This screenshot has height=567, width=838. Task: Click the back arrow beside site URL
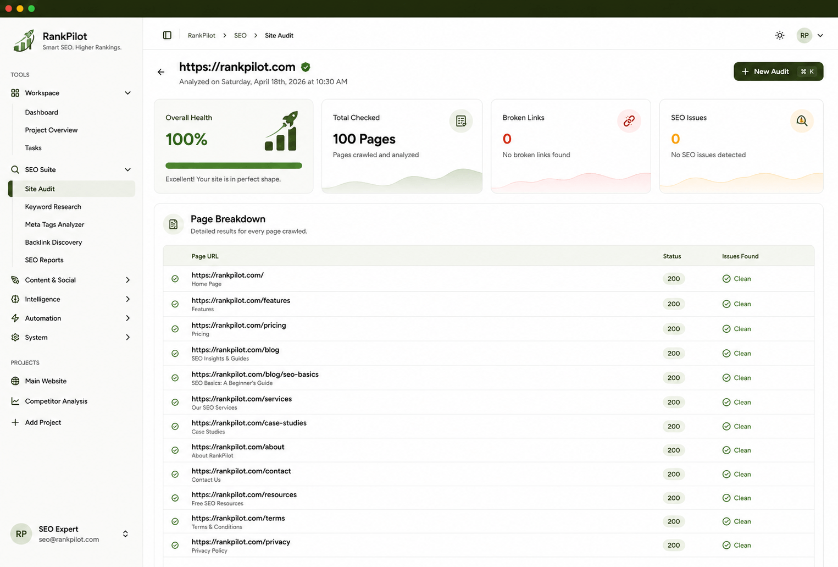click(x=161, y=72)
